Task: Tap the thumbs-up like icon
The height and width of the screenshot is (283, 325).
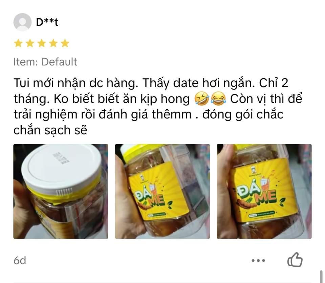Action: click(x=295, y=260)
